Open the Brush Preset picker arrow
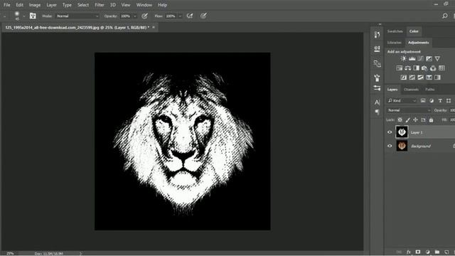This screenshot has width=455, height=256. tap(23, 16)
